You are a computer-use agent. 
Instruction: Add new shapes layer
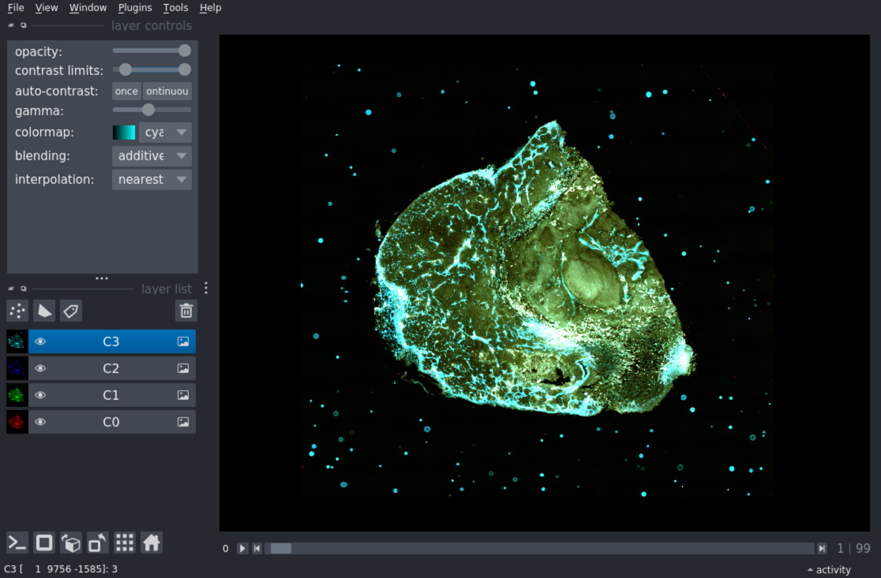[x=44, y=311]
